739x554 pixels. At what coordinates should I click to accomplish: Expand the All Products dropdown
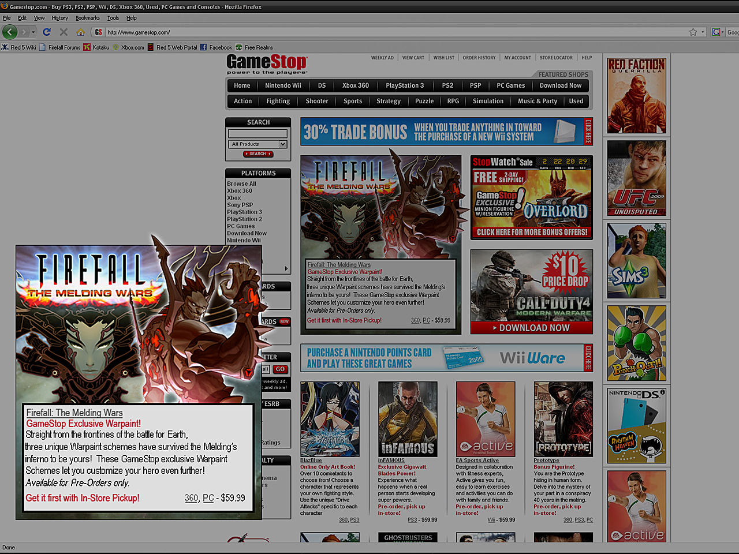click(283, 144)
